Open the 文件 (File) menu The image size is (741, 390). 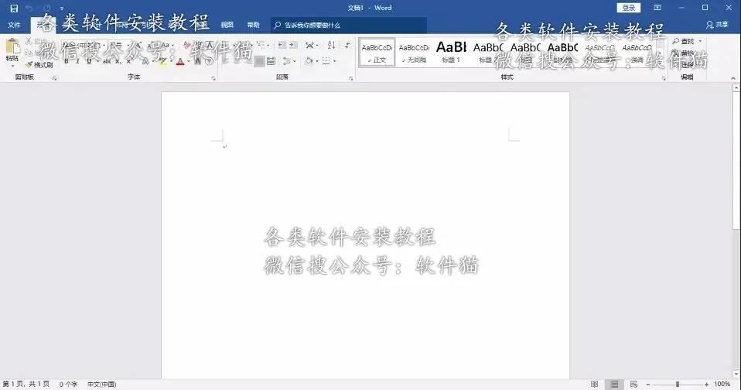tap(14, 25)
